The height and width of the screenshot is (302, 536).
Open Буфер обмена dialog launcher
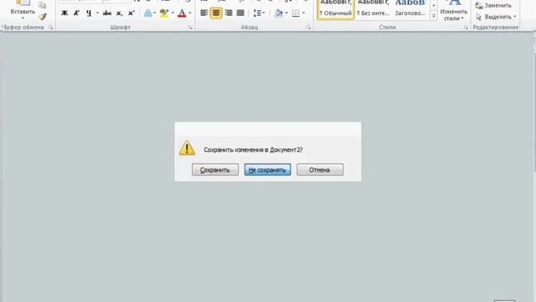pos(50,28)
